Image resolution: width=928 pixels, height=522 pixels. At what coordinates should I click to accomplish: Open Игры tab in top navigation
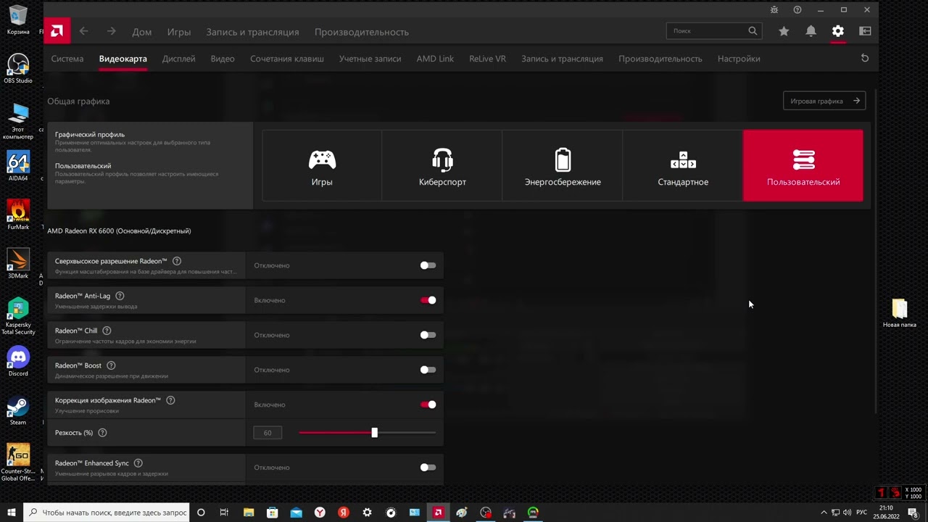(x=179, y=32)
